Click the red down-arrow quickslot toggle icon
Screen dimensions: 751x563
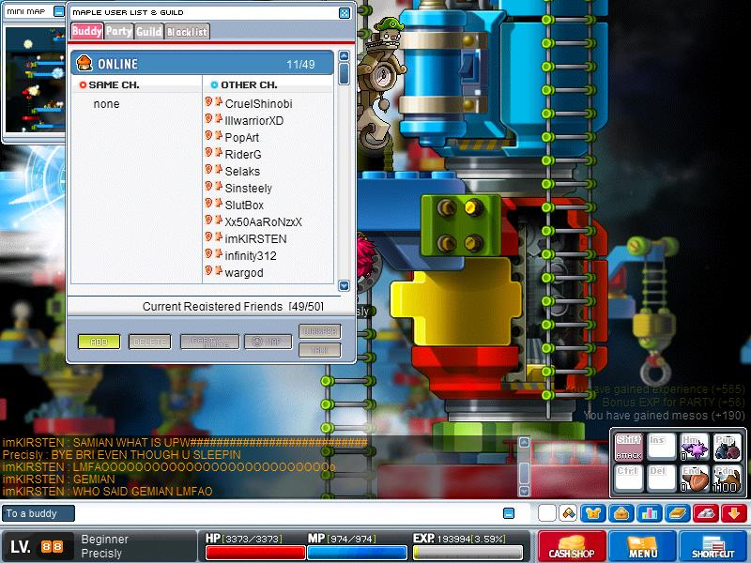click(734, 513)
